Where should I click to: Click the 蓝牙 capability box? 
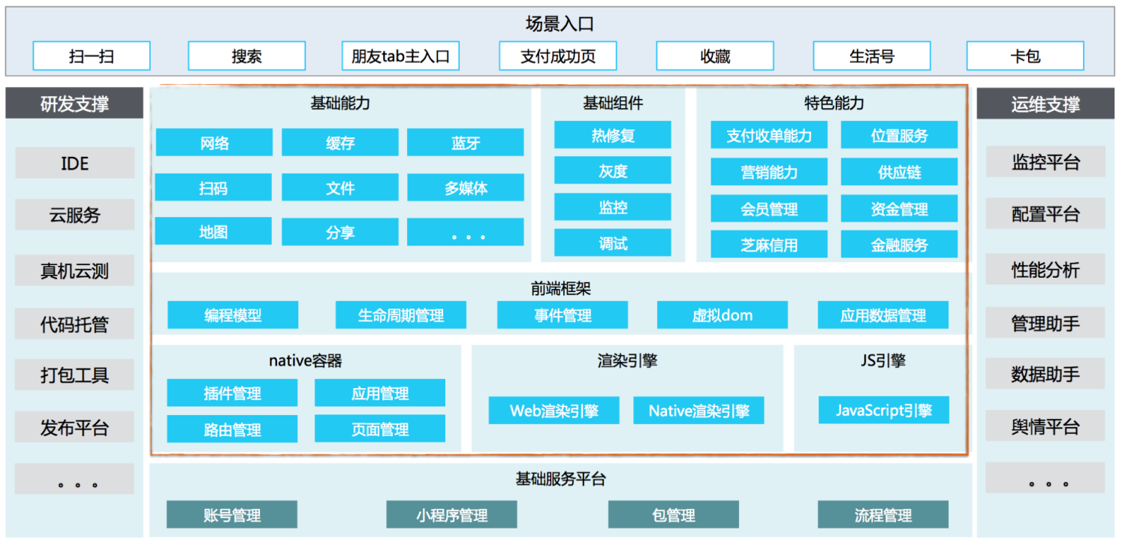pyautogui.click(x=466, y=143)
